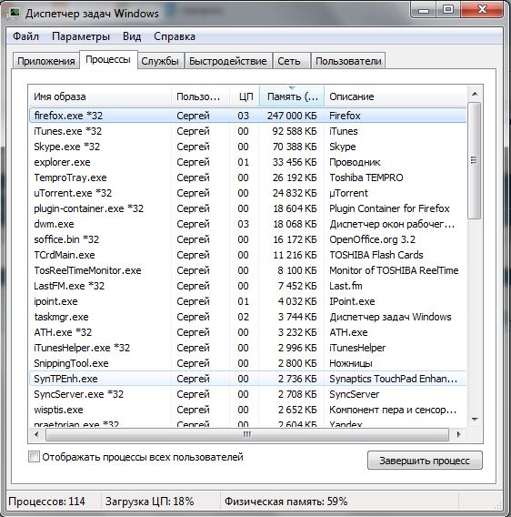Select the dwm.exe process

(247, 224)
